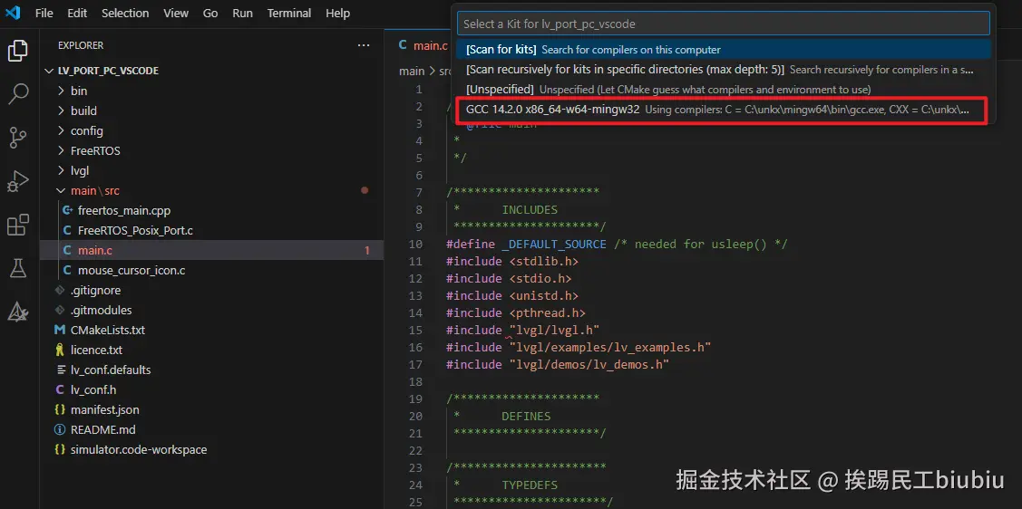Open the Edit menu
The image size is (1022, 509).
pos(78,13)
